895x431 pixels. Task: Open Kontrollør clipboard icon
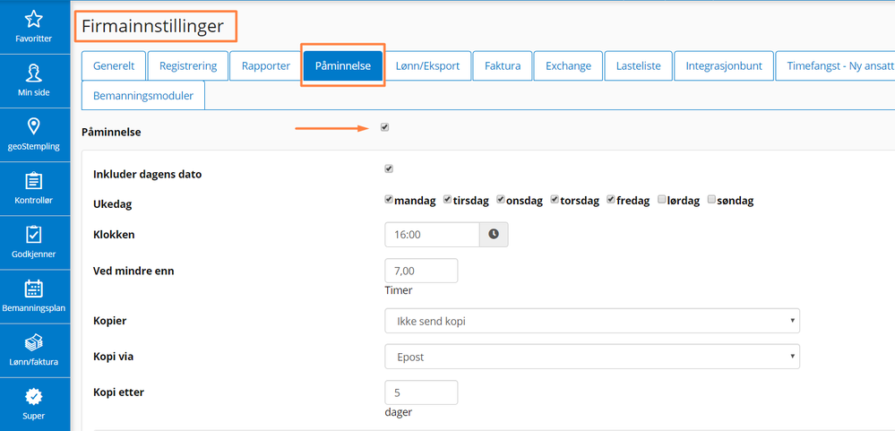coord(34,181)
